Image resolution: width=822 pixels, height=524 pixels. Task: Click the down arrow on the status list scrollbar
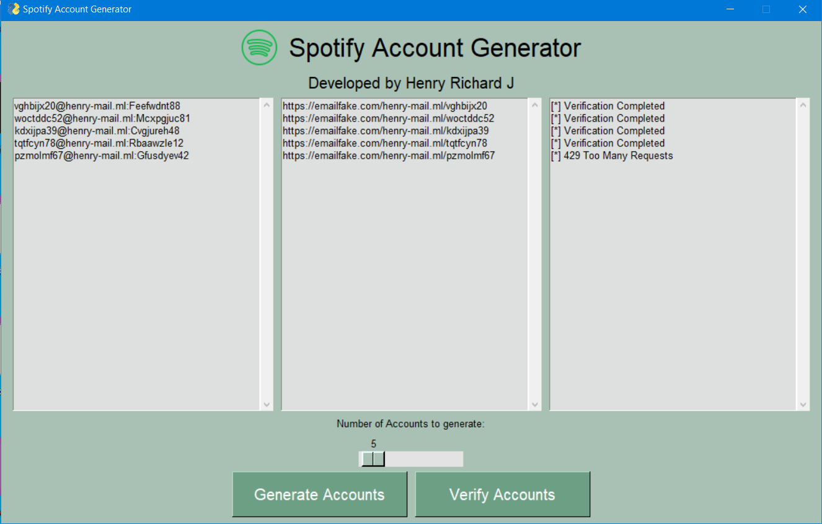pyautogui.click(x=803, y=404)
